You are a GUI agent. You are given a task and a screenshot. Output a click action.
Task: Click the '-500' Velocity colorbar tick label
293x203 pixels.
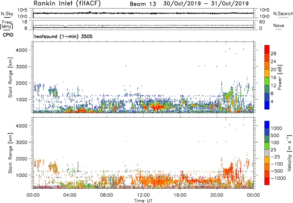pyautogui.click(x=277, y=171)
